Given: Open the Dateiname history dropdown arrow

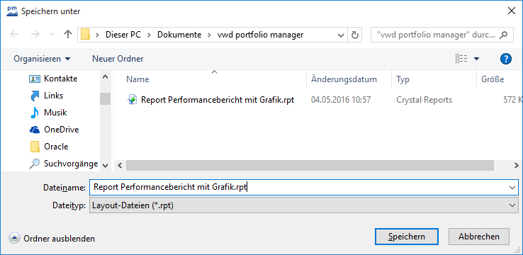Looking at the screenshot, I should [x=512, y=188].
